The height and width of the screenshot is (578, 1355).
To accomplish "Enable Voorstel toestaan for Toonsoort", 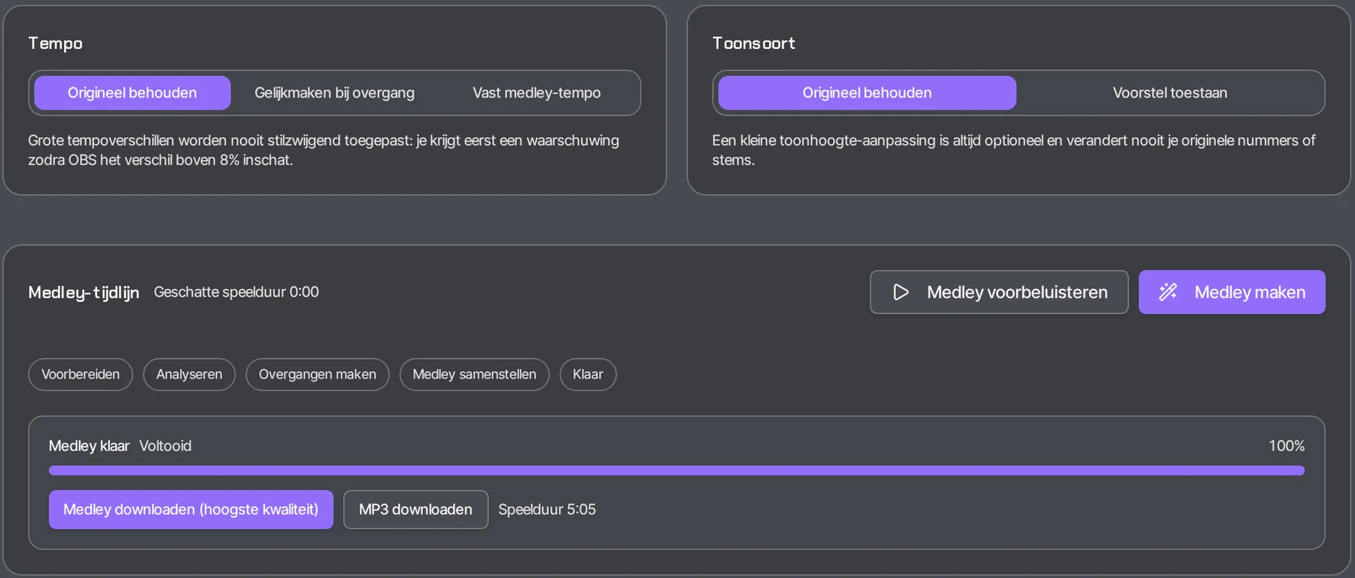I will [x=1170, y=93].
